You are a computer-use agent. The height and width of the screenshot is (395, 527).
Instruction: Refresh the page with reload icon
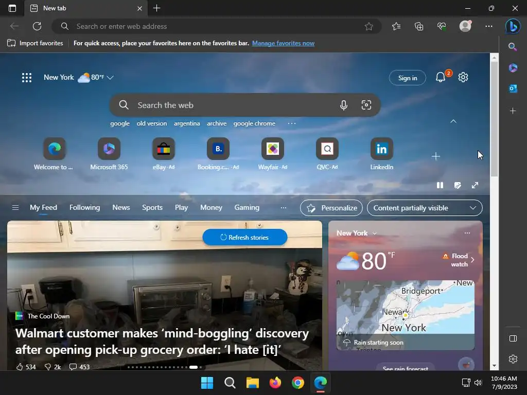37,26
